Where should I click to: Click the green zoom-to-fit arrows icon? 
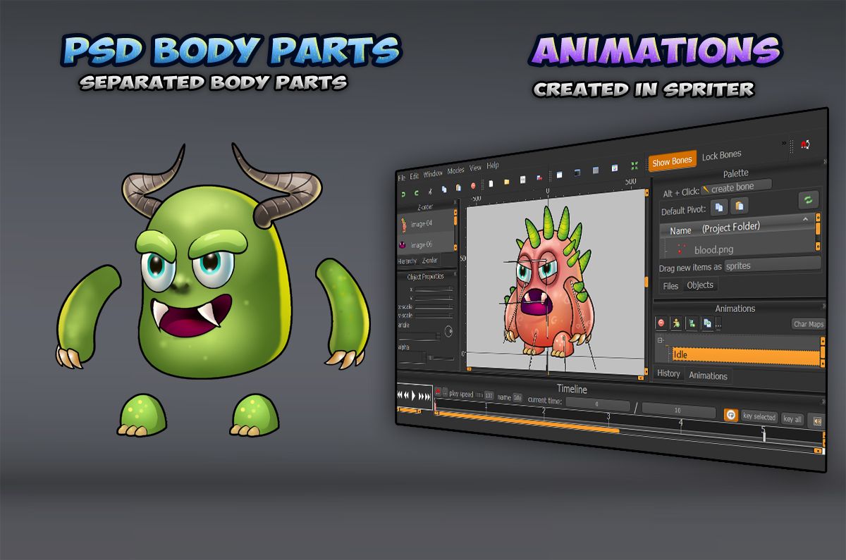tap(634, 166)
